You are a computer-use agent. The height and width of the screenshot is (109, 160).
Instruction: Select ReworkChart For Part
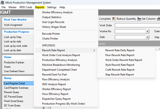click(54, 75)
